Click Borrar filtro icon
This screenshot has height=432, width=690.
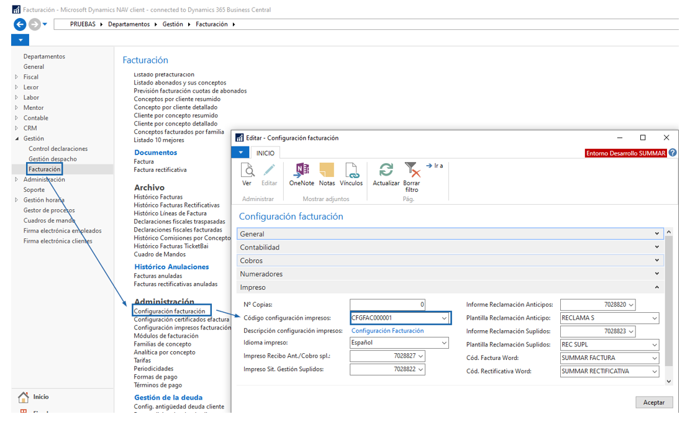click(x=411, y=171)
